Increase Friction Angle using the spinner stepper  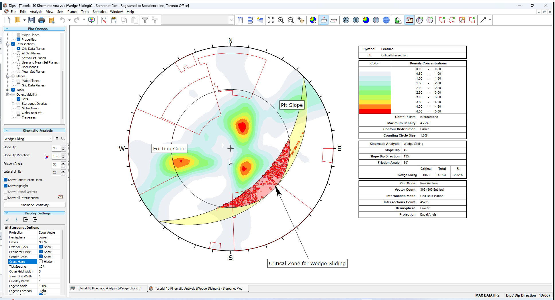[x=63, y=163]
